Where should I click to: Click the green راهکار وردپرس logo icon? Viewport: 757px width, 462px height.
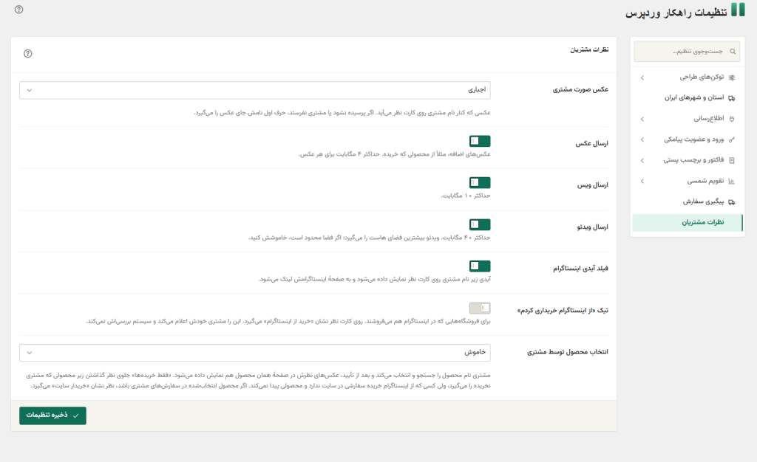[x=739, y=9]
